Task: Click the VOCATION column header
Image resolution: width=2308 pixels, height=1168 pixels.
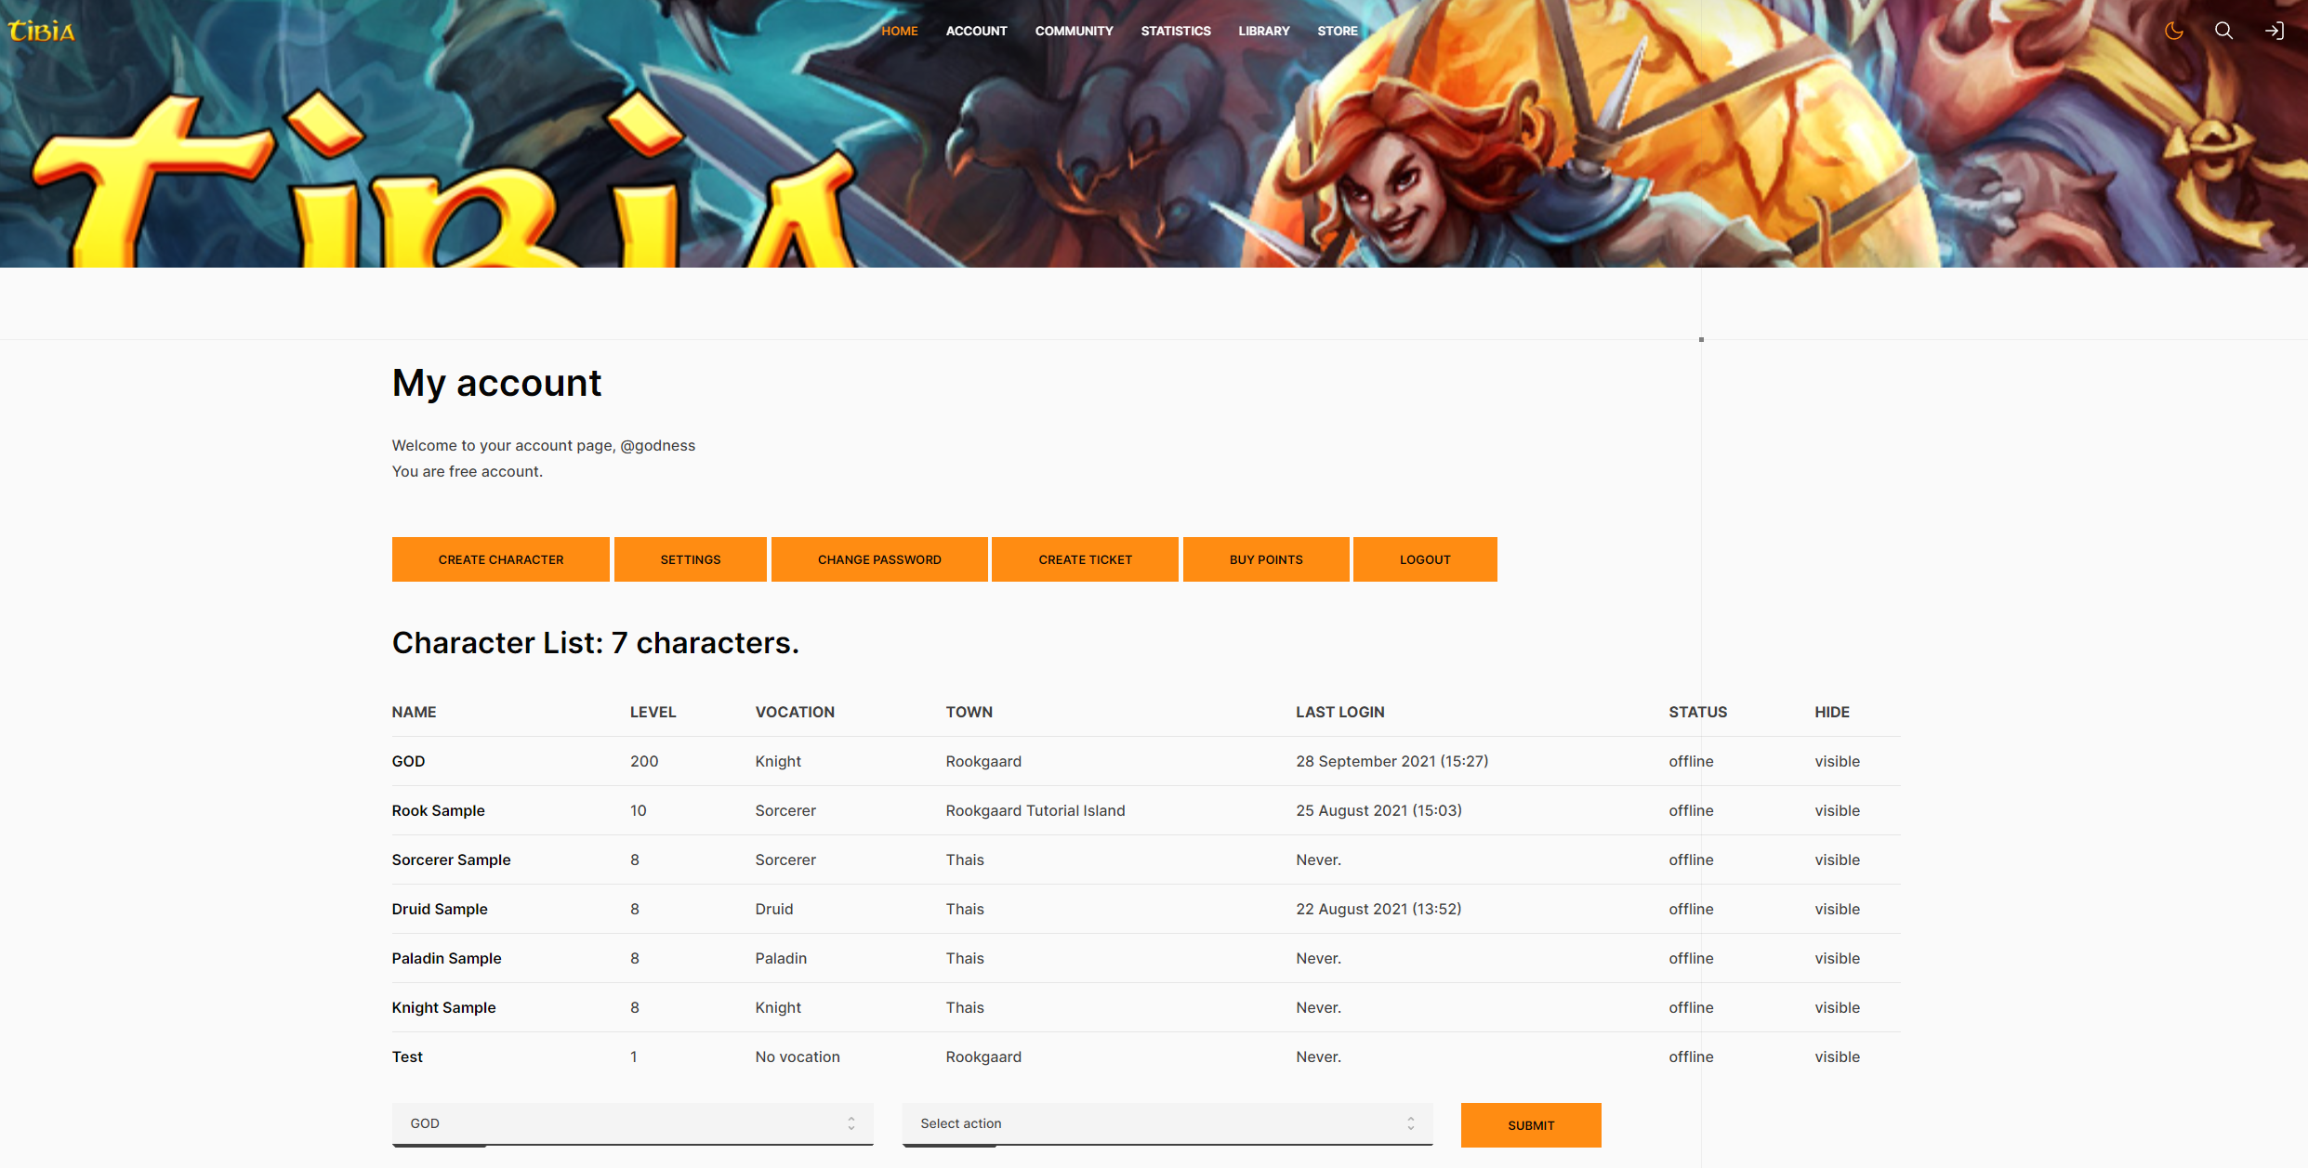Action: point(795,712)
